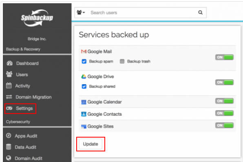The height and width of the screenshot is (162, 243).
Task: Open Dashboard from the sidebar
Action: [27, 63]
